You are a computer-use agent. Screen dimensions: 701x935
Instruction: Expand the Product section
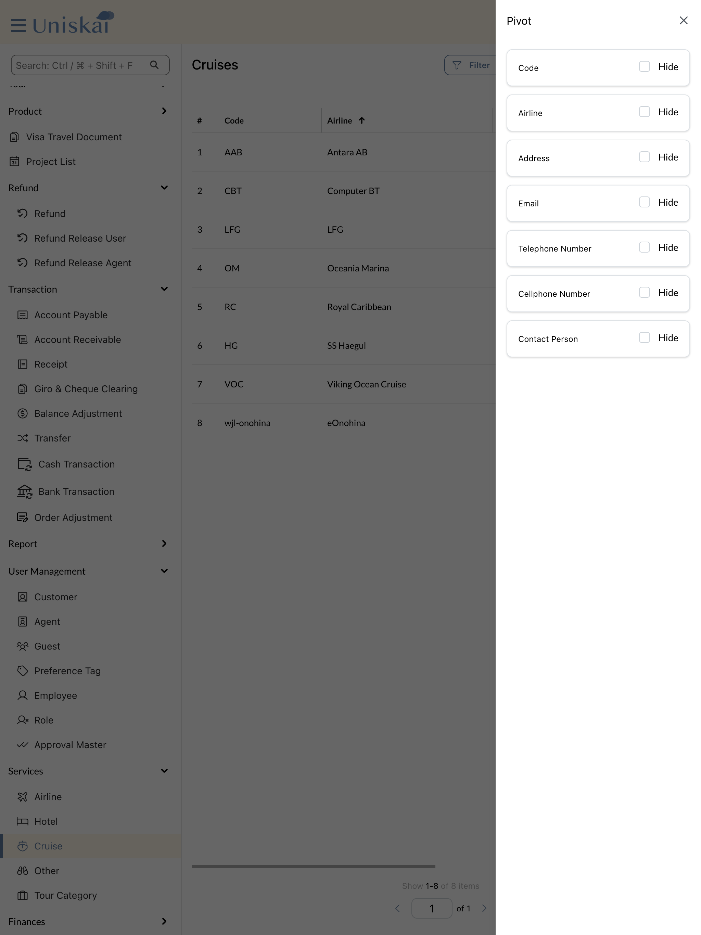(x=164, y=111)
